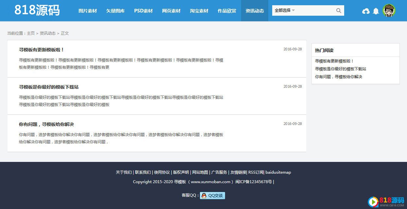407x209 pixels.
Task: Click the notification bell icon
Action: [376, 11]
